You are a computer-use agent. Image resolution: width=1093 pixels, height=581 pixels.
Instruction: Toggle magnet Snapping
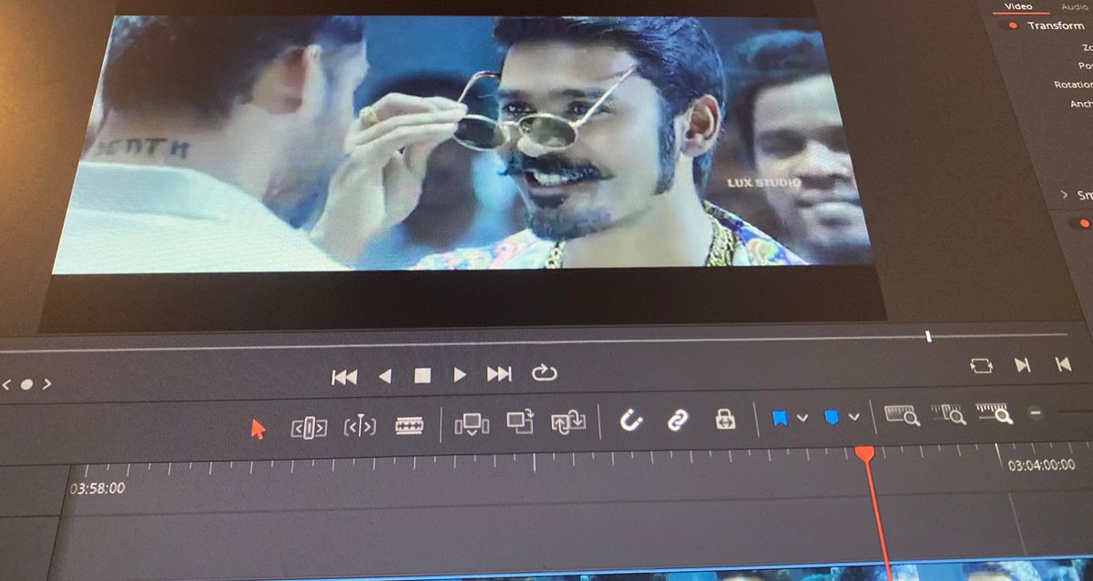(x=631, y=420)
